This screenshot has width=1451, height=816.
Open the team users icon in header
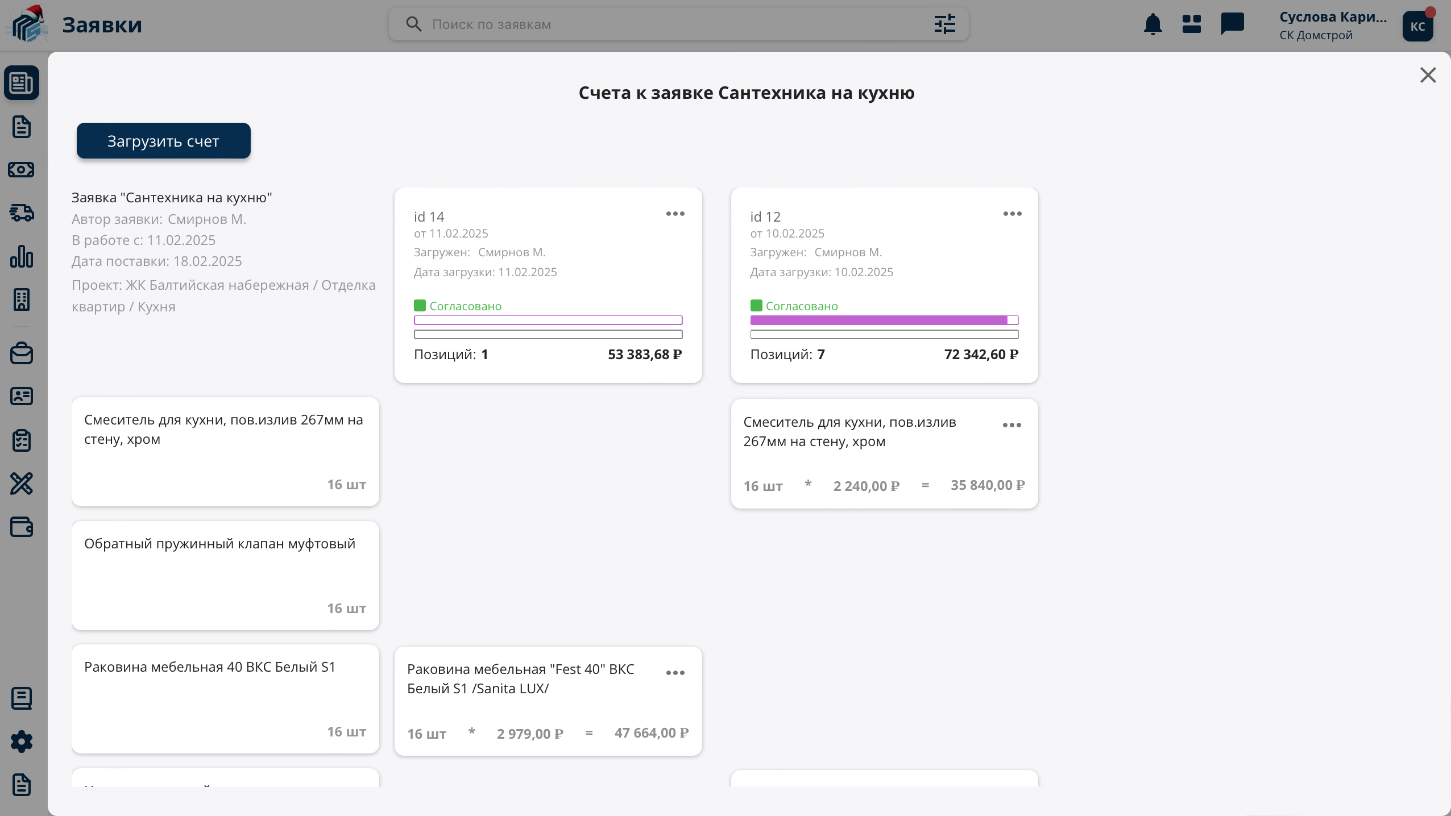[1192, 24]
